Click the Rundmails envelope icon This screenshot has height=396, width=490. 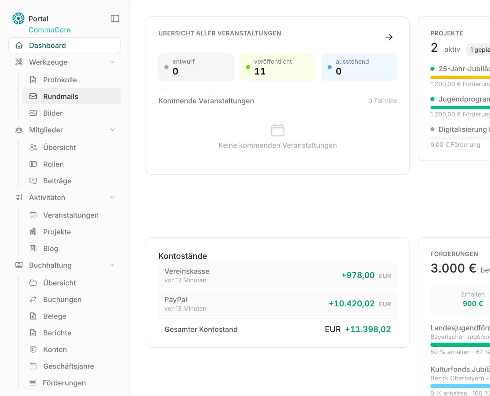pos(33,96)
